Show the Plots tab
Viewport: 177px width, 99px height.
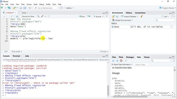[x=121, y=57]
